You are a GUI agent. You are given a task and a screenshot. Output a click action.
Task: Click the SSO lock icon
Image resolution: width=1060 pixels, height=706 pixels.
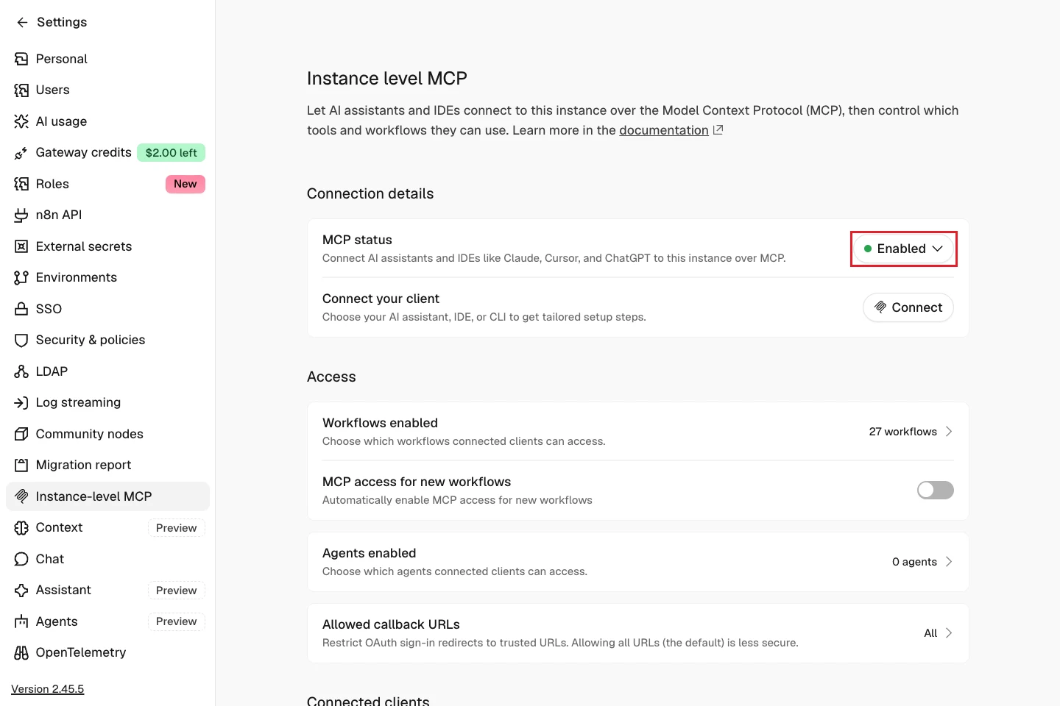(21, 309)
